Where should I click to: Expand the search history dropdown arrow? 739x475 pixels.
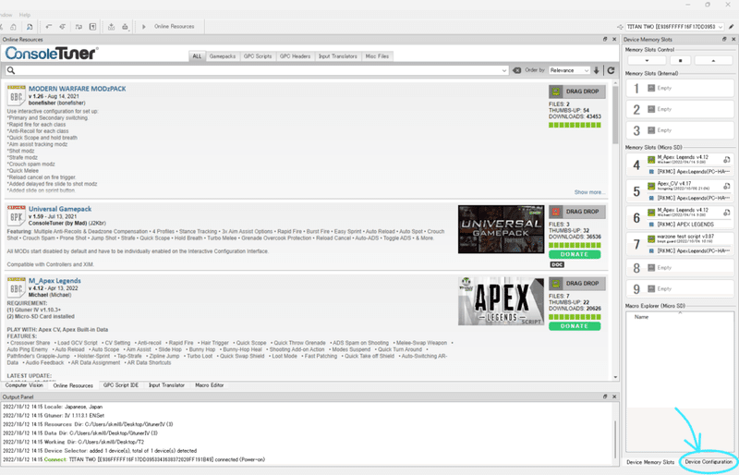(504, 71)
